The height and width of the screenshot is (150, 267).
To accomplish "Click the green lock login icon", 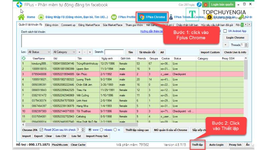I will pos(41,17).
